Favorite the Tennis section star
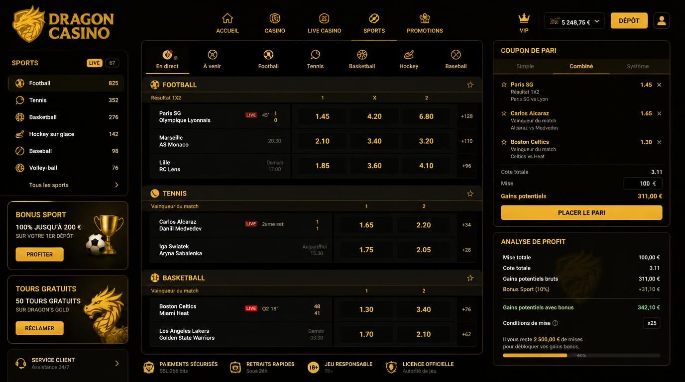This screenshot has width=685, height=382. tap(470, 193)
